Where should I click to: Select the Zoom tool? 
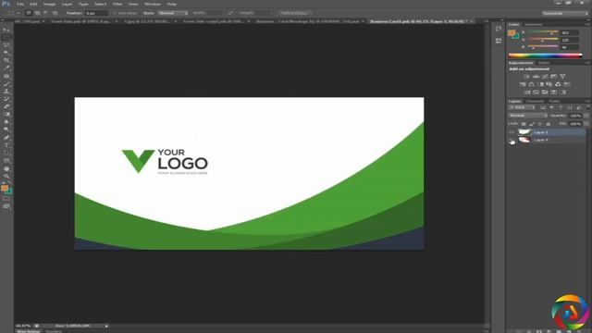click(6, 177)
